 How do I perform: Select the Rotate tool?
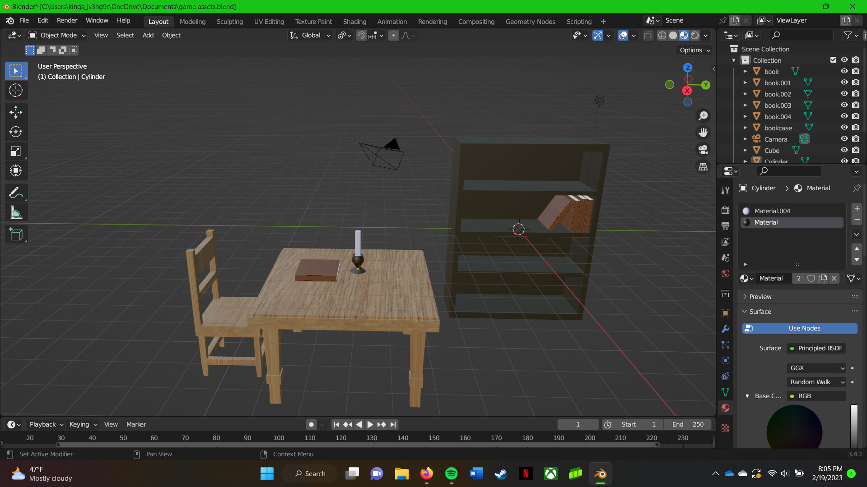coord(16,132)
